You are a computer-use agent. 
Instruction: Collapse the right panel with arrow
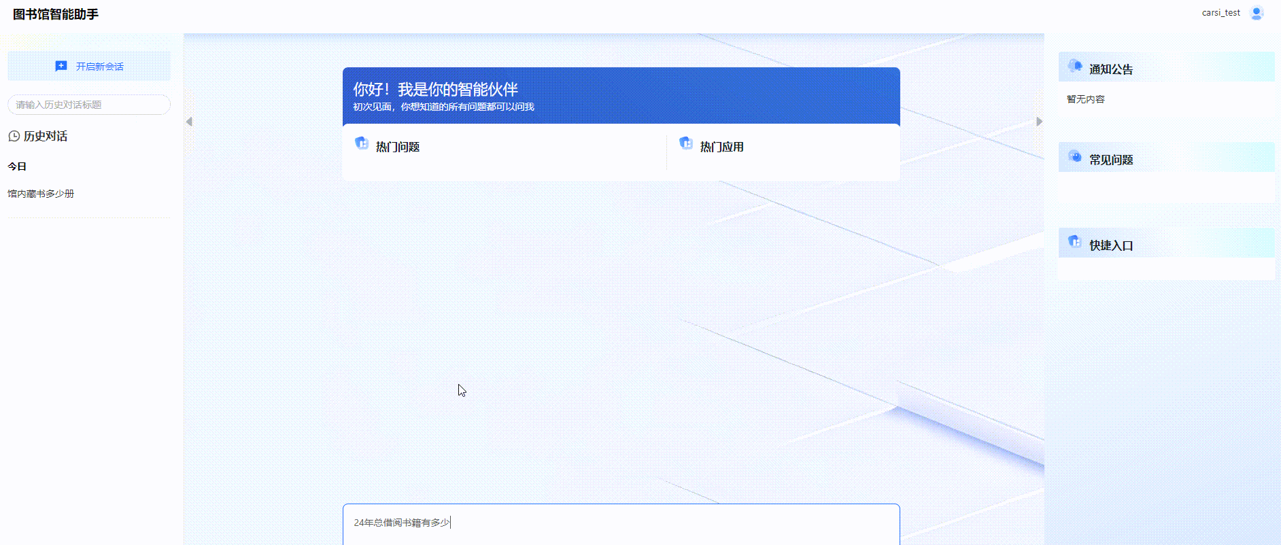1039,122
